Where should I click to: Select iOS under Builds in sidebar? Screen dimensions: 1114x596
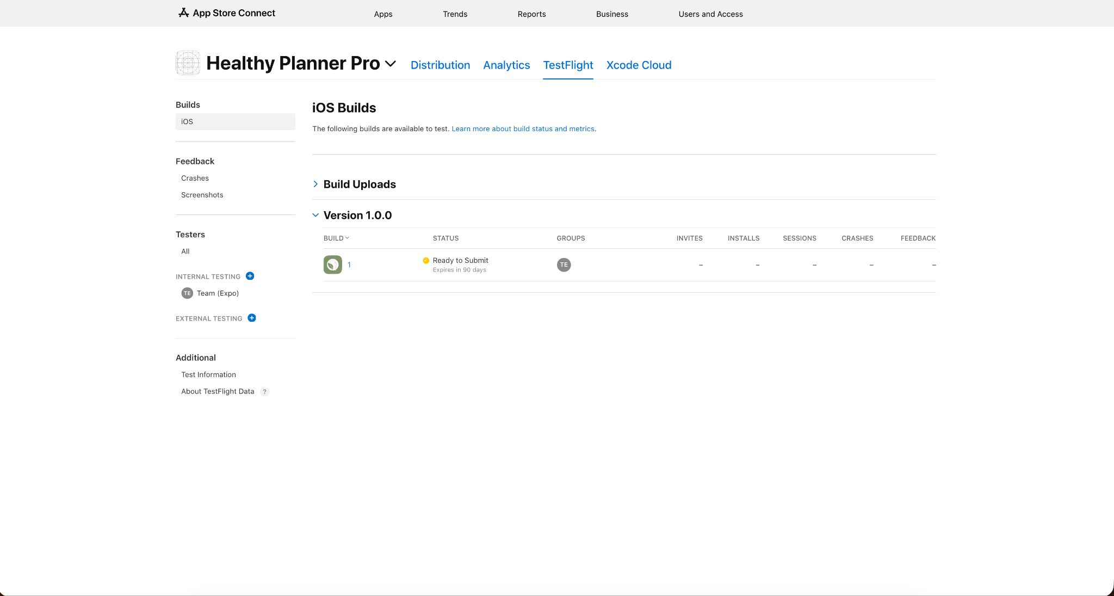[x=235, y=121]
